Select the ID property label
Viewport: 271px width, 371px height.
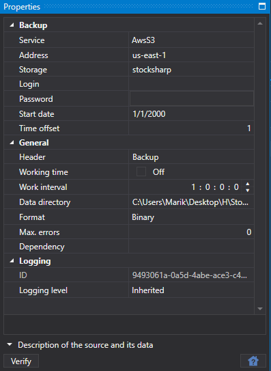click(23, 275)
